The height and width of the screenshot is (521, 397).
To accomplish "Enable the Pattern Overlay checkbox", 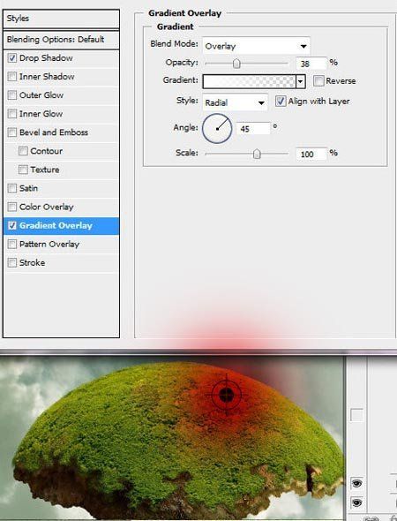I will (12, 245).
